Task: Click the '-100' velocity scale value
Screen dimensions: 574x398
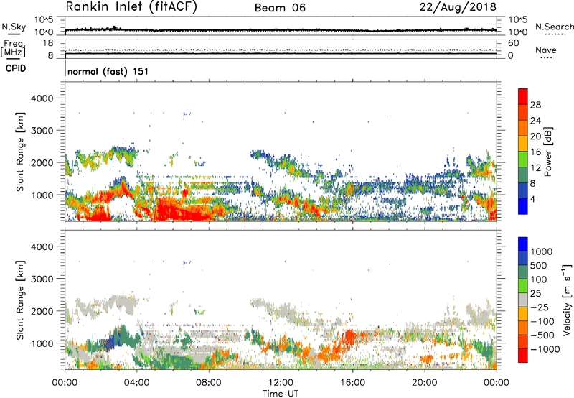Action: click(542, 321)
